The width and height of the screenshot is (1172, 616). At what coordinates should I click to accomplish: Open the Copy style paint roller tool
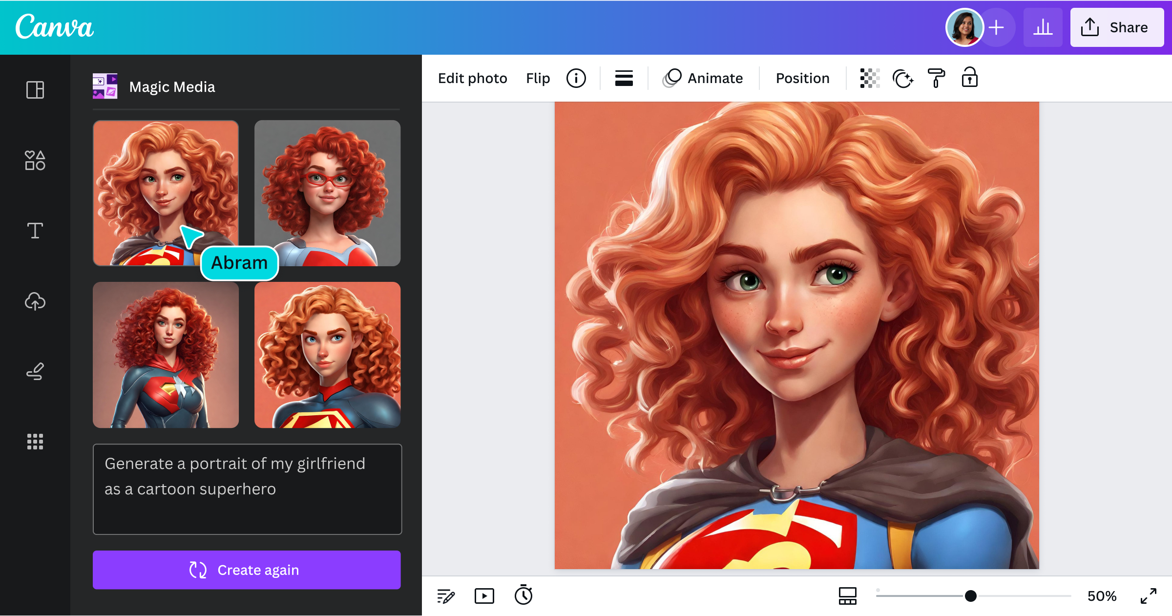(x=937, y=78)
